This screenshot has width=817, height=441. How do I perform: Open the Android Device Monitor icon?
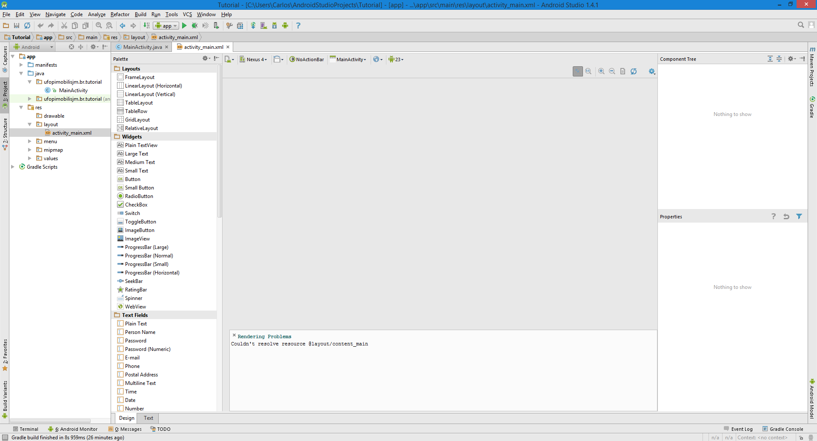click(285, 25)
